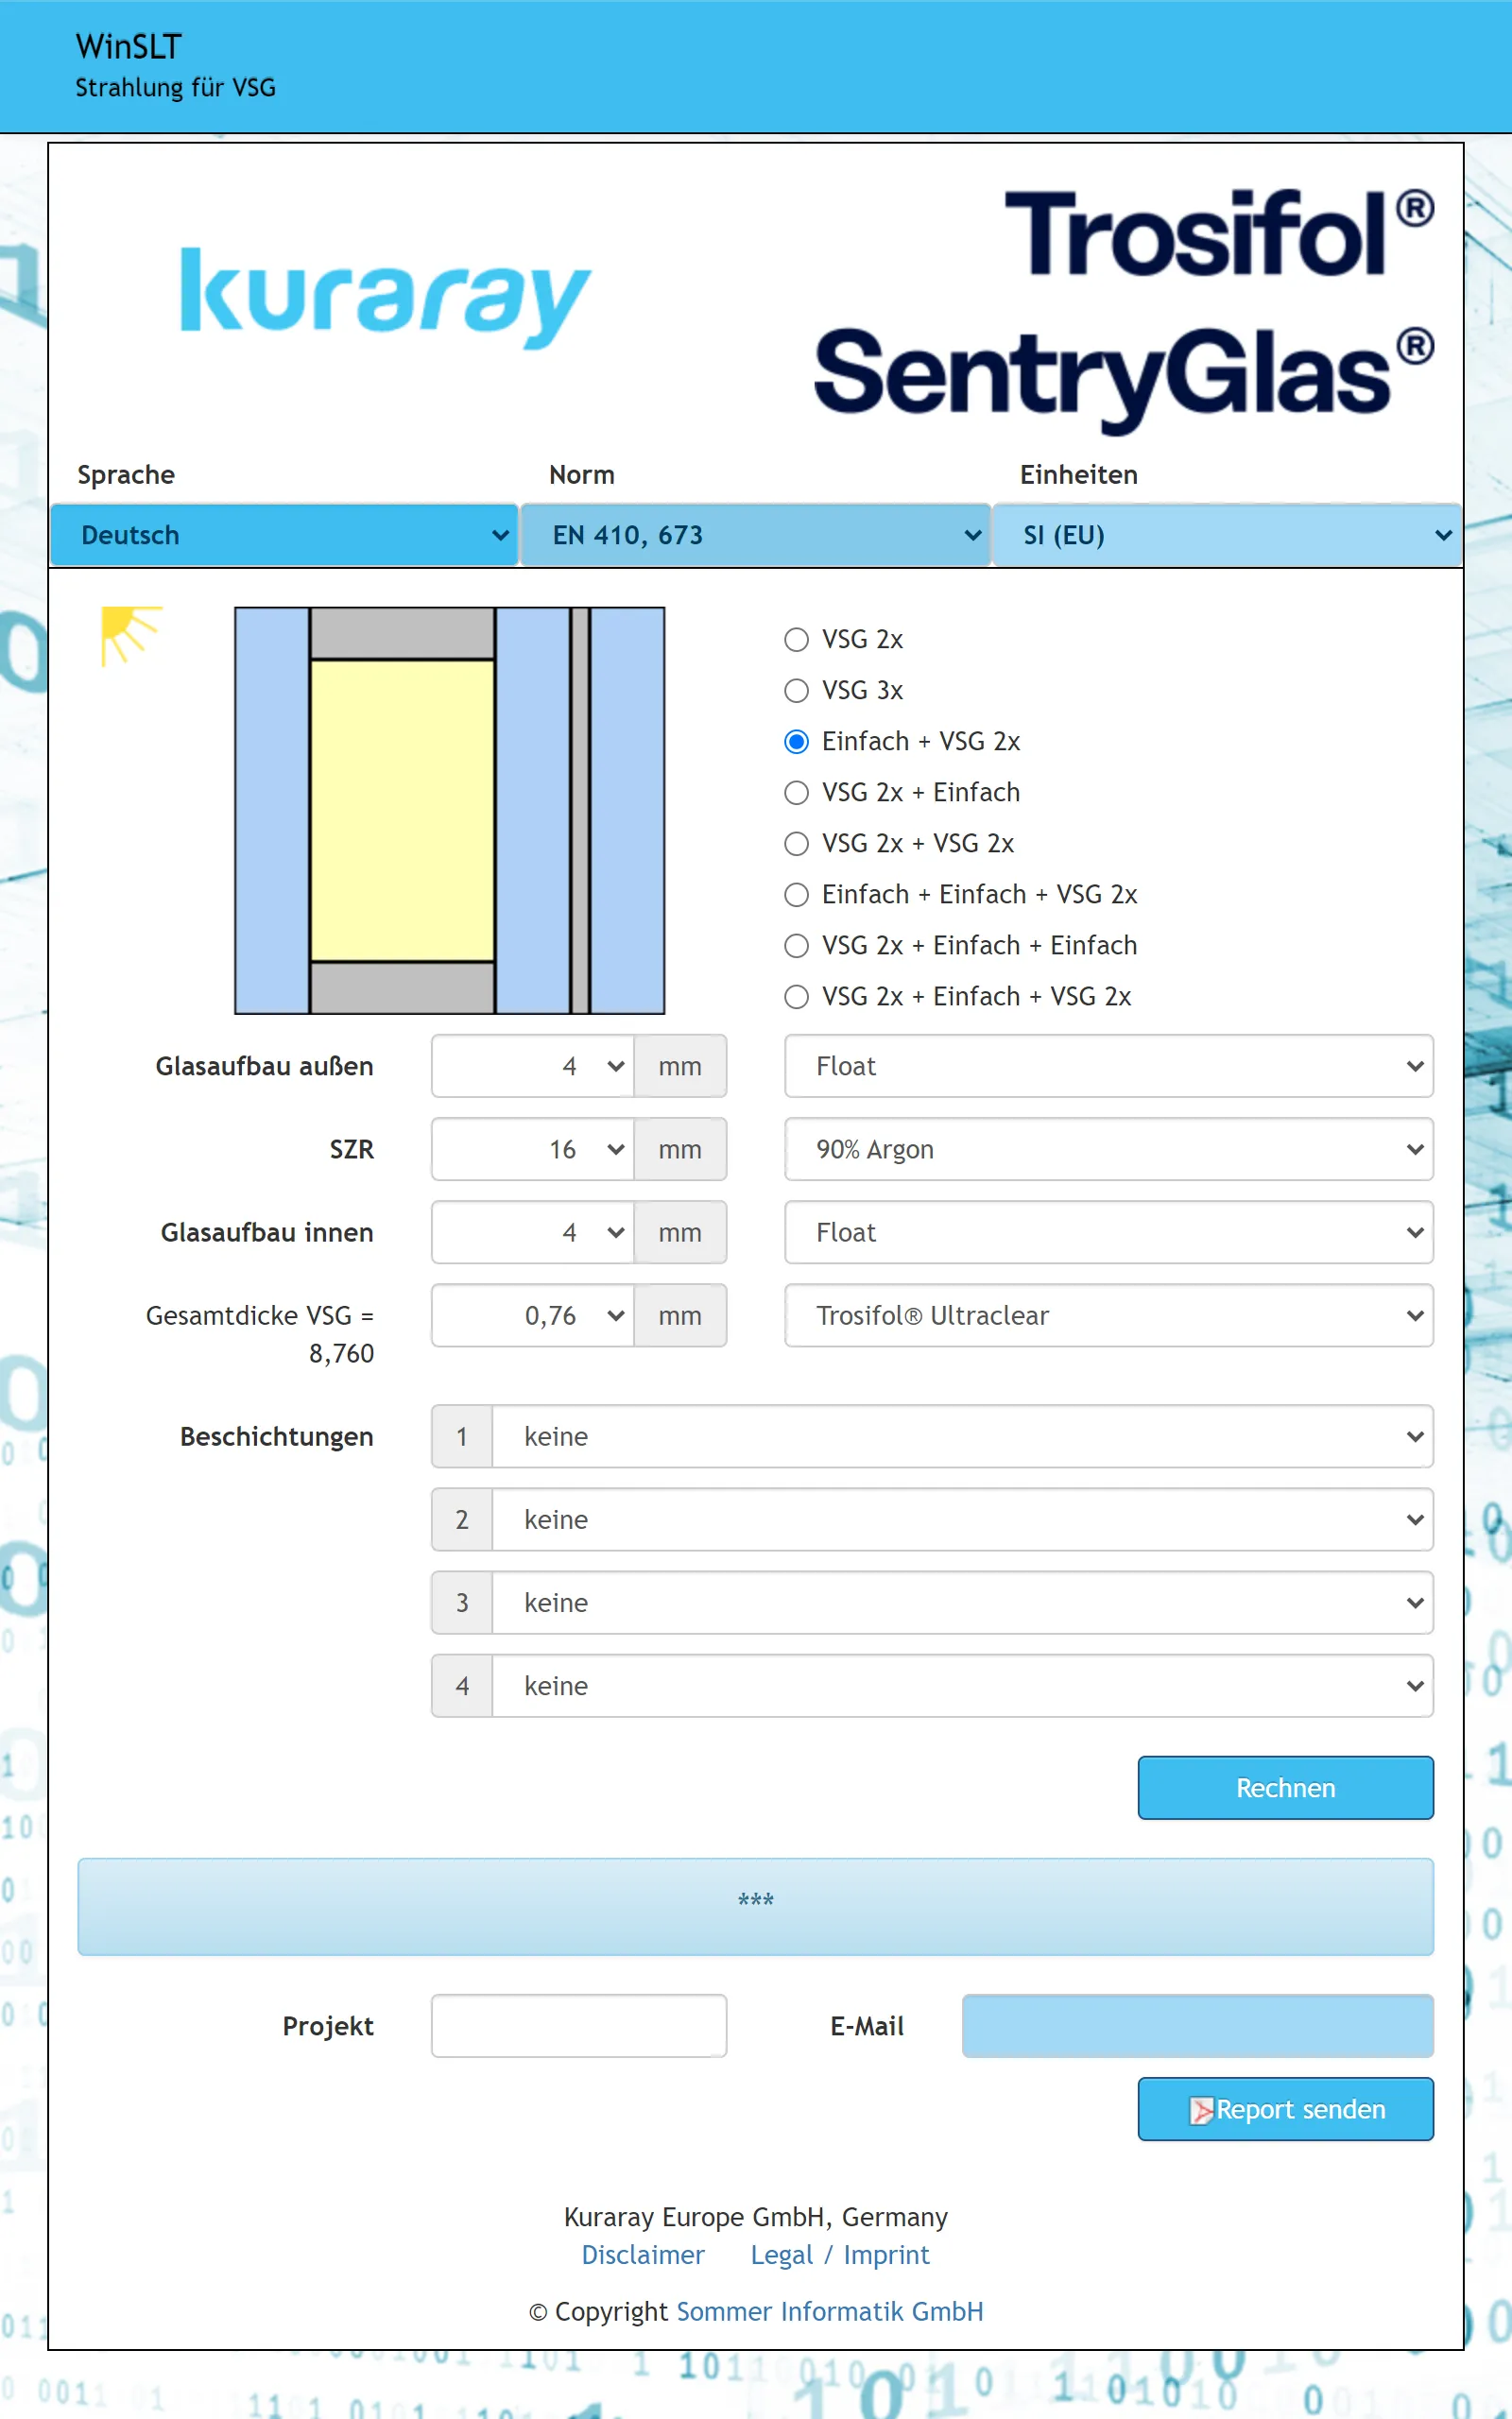The height and width of the screenshot is (2419, 1512).
Task: Open Glasaufbau außen thickness dropdown
Action: pyautogui.click(x=533, y=1067)
